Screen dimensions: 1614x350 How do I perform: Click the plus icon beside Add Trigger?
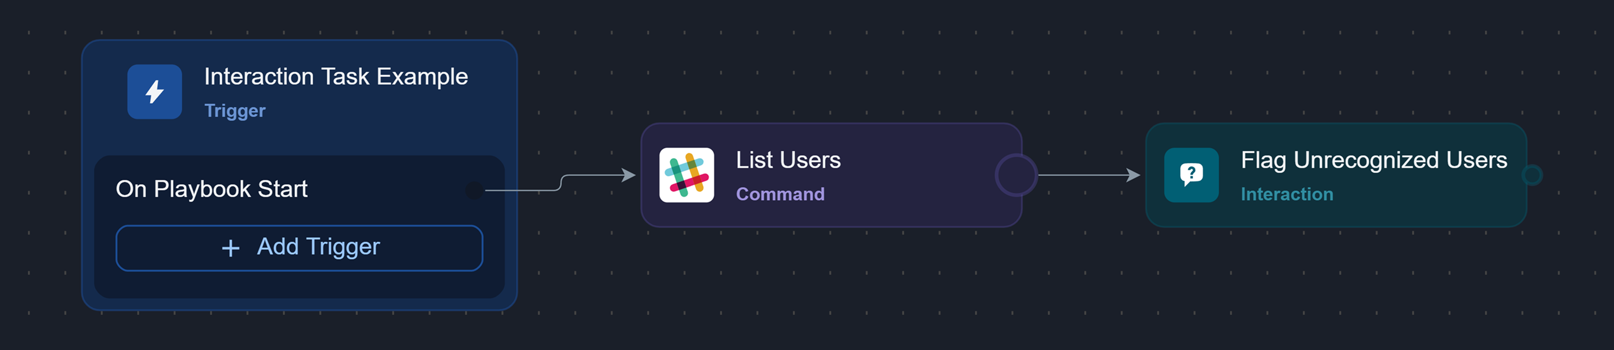(x=230, y=249)
